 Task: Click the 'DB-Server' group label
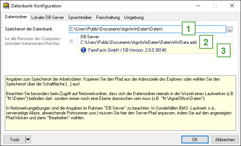(x=90, y=37)
